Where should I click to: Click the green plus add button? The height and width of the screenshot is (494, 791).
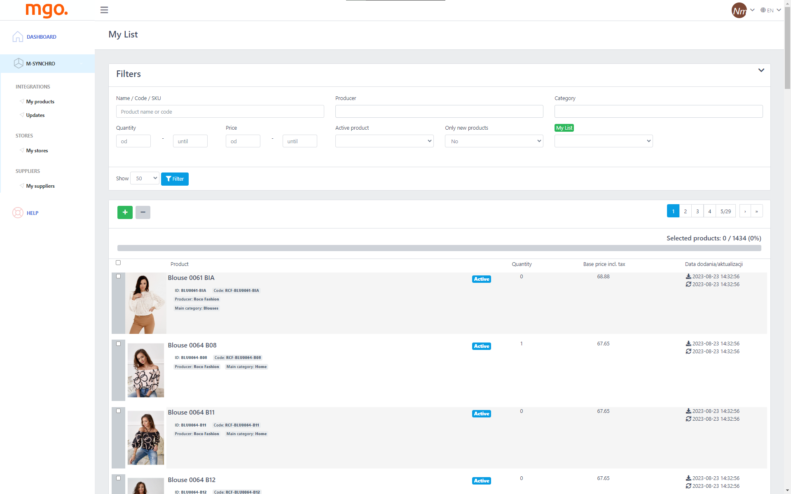125,212
